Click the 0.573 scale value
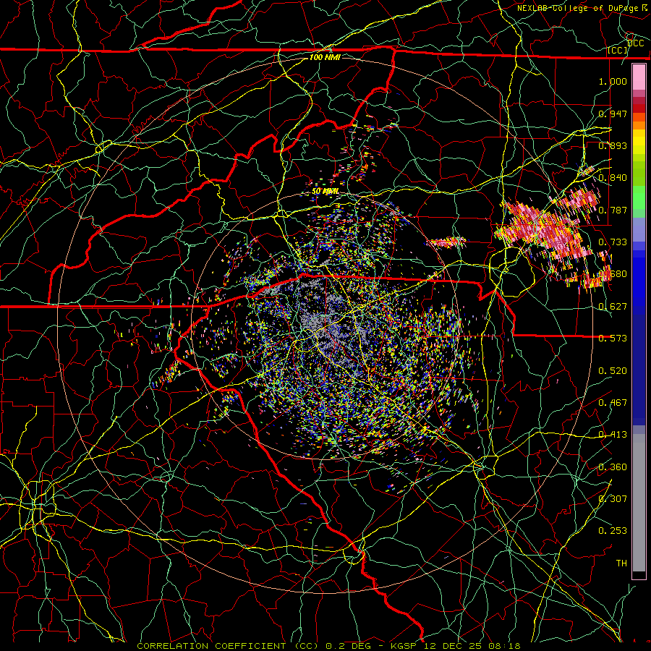The height and width of the screenshot is (651, 651). click(613, 338)
